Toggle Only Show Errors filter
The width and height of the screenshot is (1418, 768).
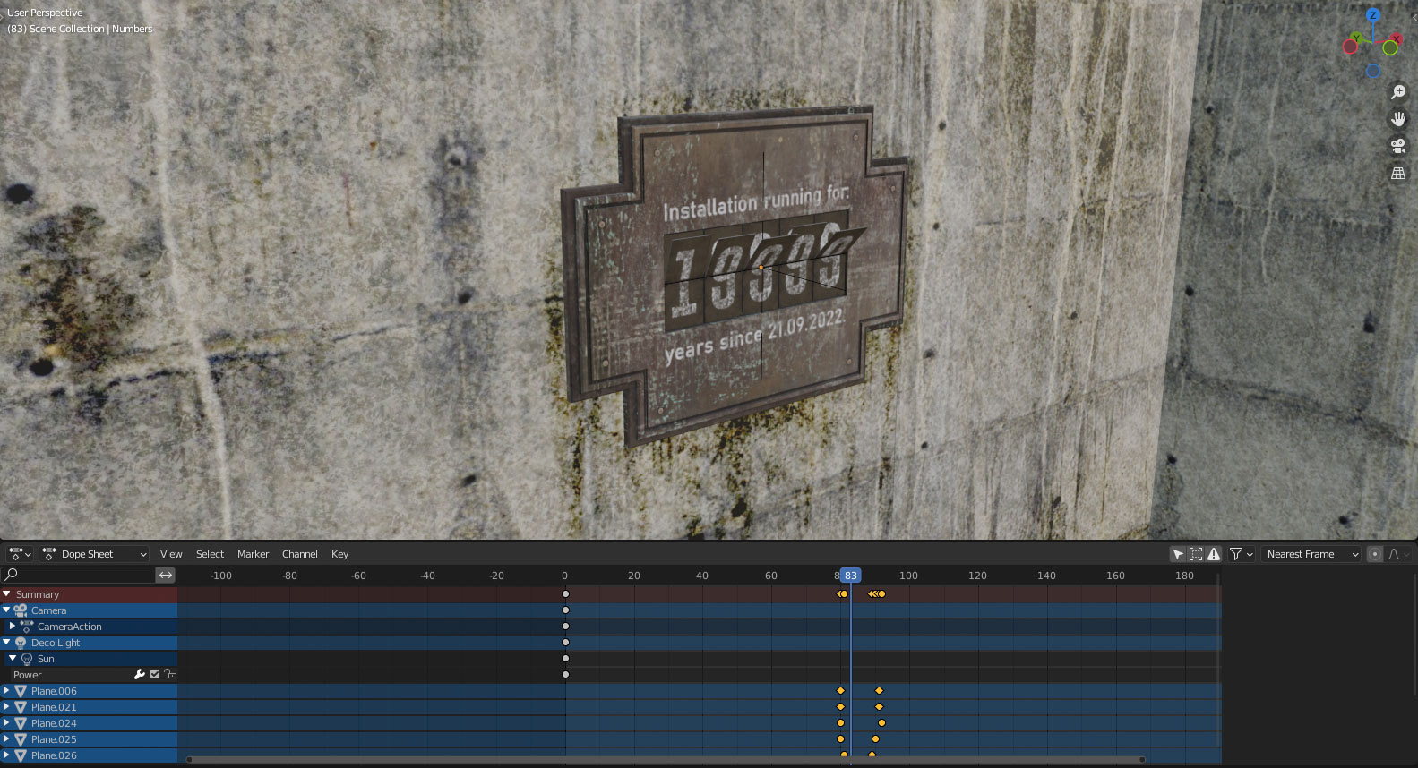pos(1214,554)
